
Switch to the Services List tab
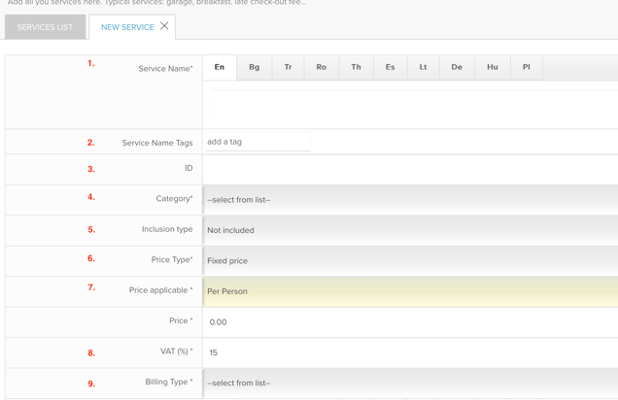tap(45, 27)
